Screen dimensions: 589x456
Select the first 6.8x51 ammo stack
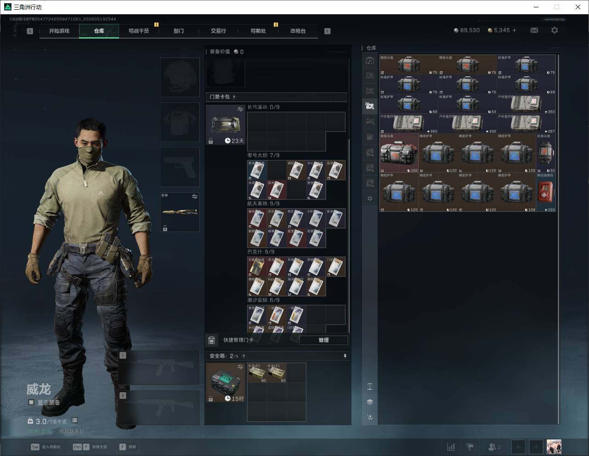tap(257, 373)
